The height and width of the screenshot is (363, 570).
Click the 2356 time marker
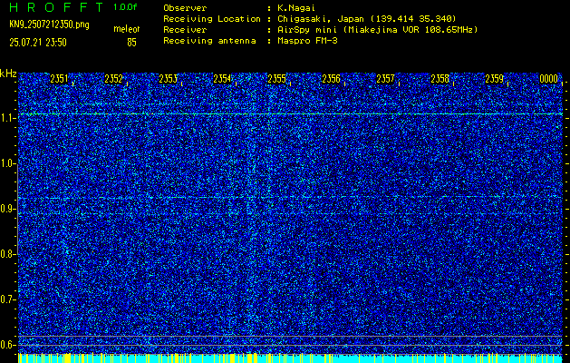[331, 79]
